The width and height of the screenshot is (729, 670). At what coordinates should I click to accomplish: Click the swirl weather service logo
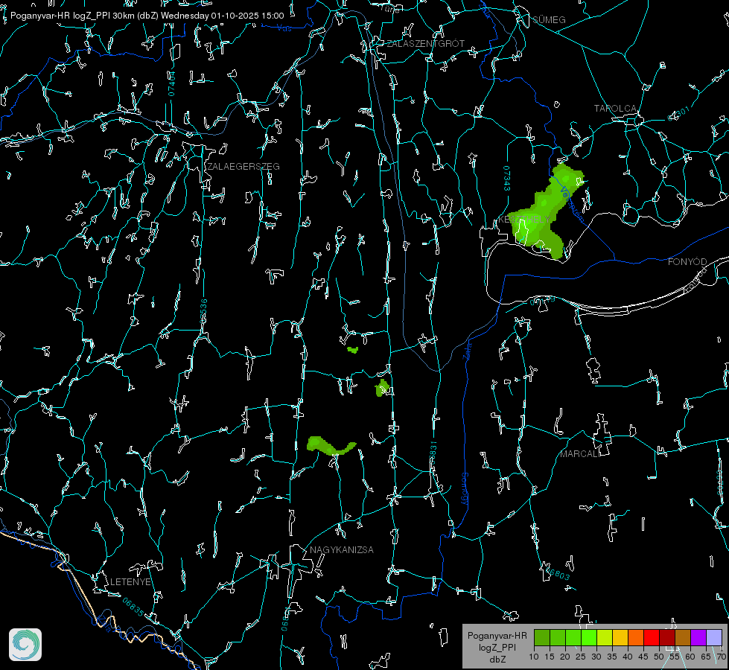pos(25,645)
